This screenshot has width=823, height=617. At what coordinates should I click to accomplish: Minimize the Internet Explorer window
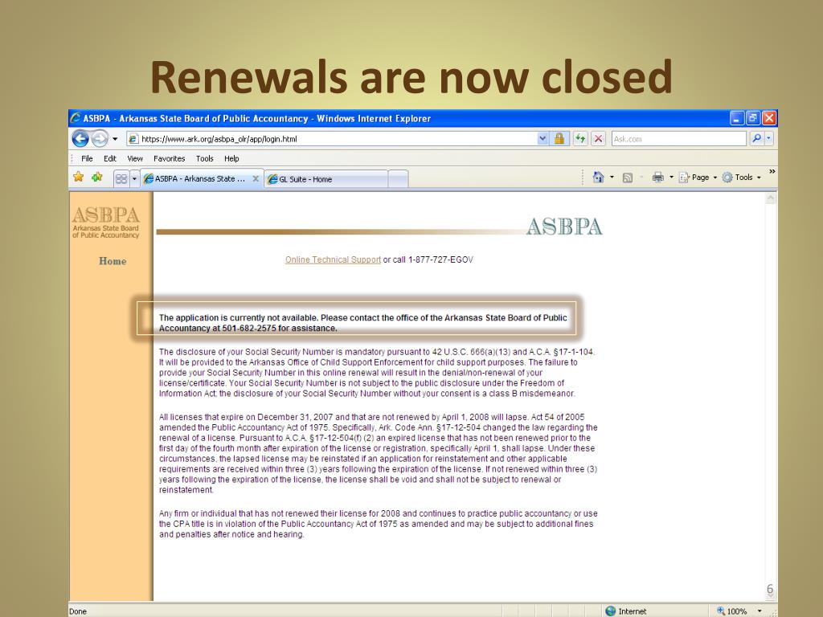[x=736, y=119]
